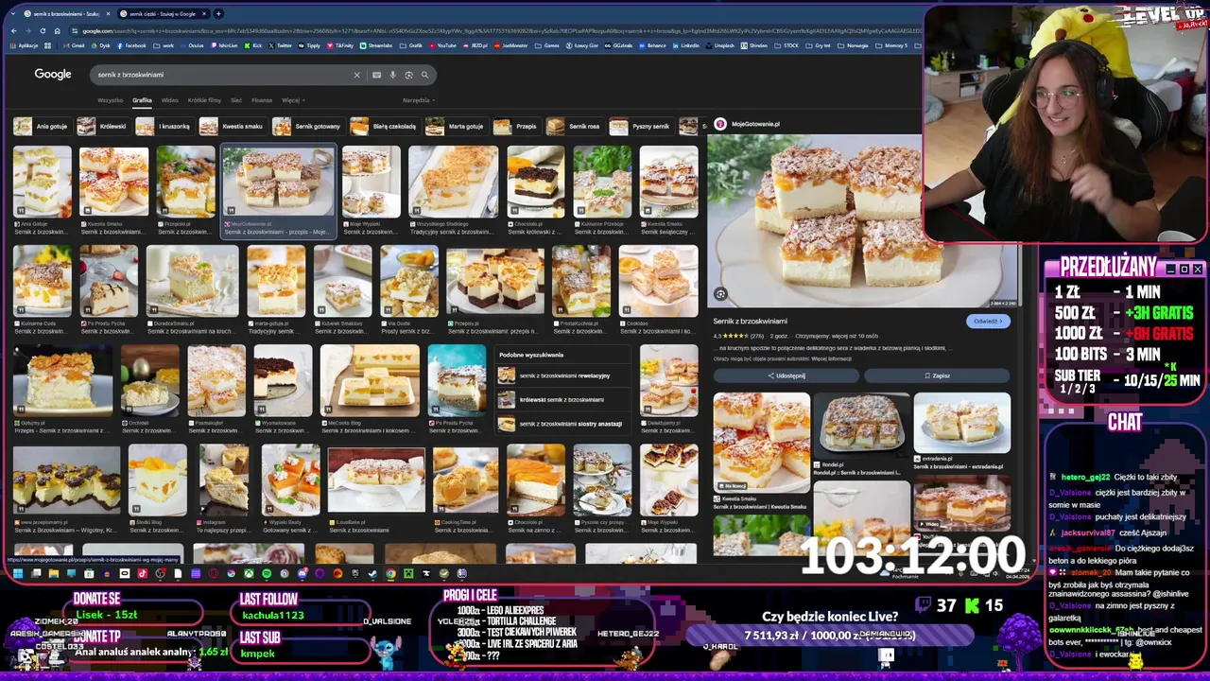Open the MojeGotowanie.pl source link in the preview
The width and height of the screenshot is (1210, 681).
(748, 124)
